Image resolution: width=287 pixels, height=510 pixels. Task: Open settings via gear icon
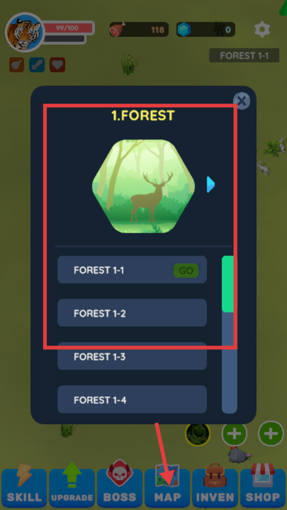coord(262,30)
